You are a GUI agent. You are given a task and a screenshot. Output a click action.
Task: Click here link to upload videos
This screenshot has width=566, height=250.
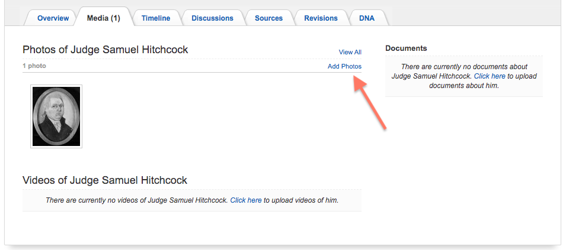click(246, 200)
